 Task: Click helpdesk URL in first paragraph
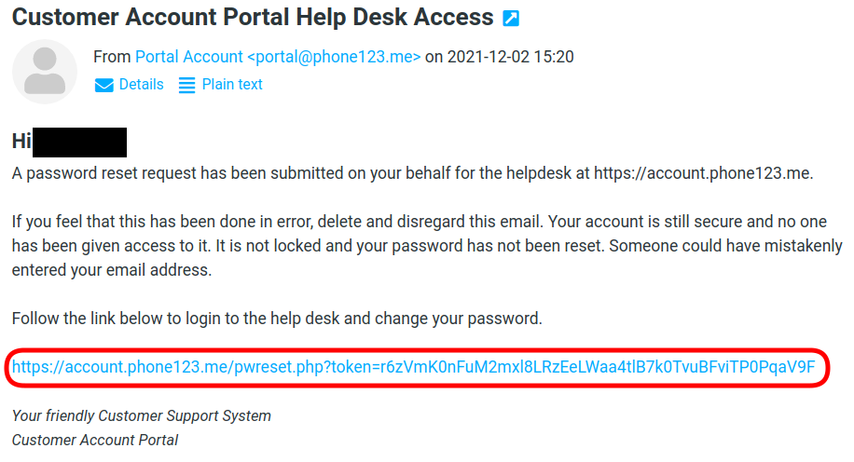click(x=703, y=173)
